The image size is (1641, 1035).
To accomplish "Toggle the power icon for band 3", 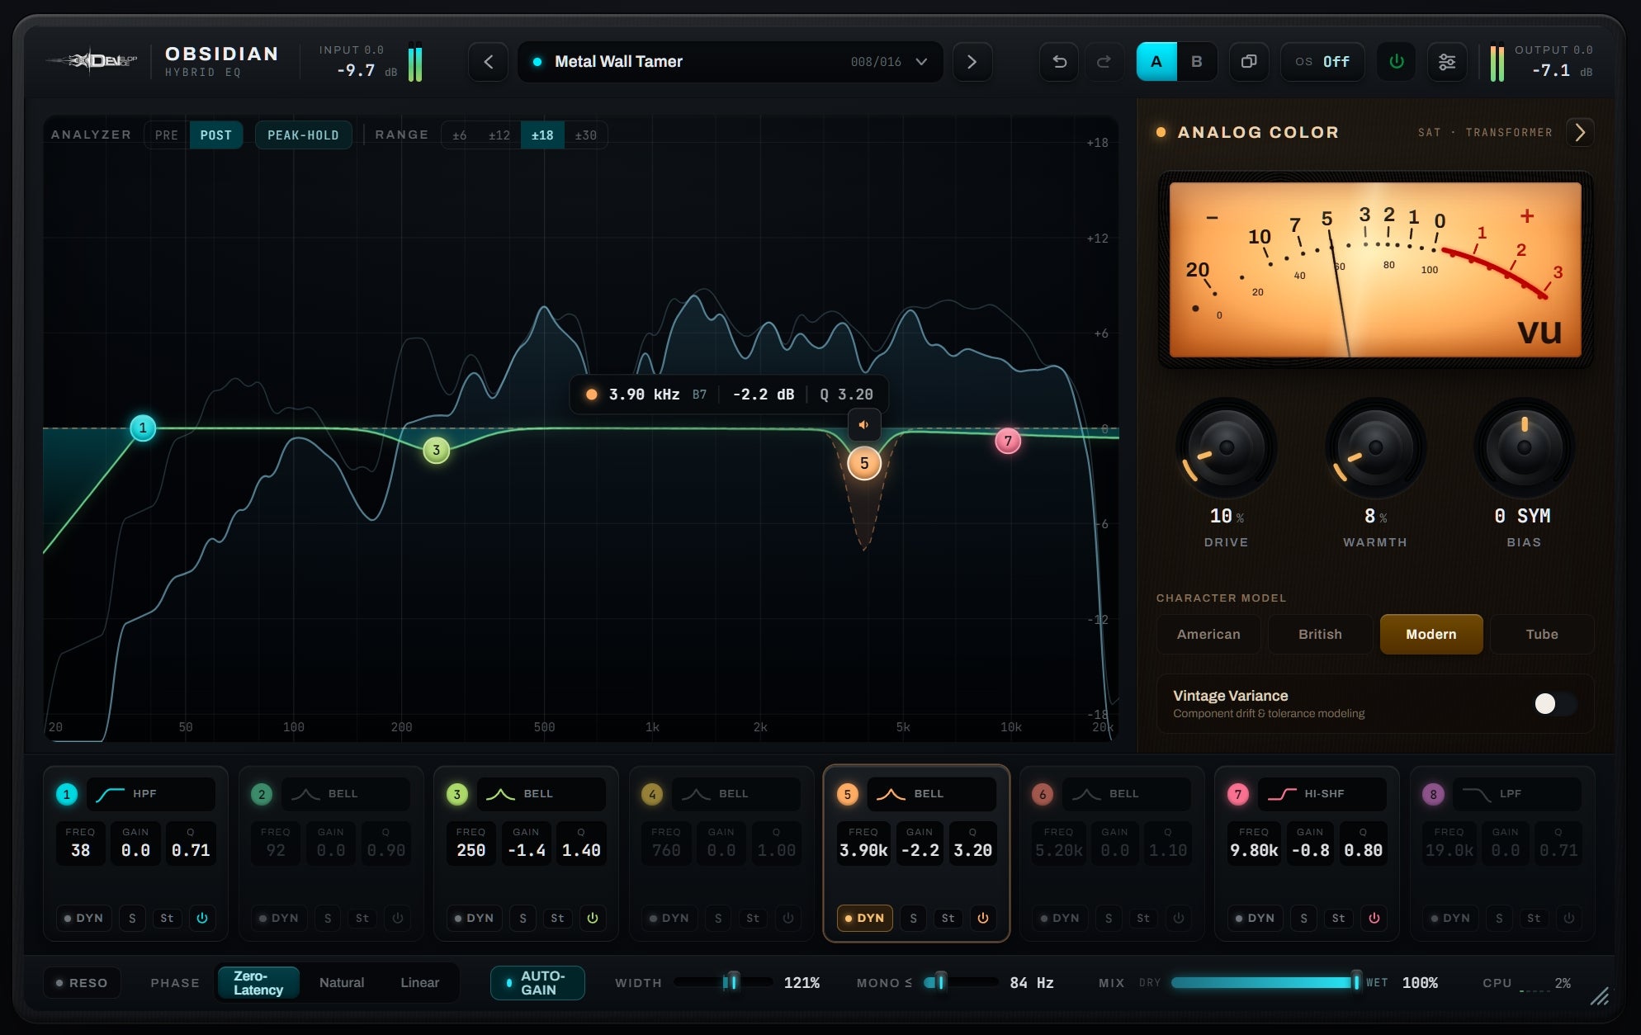I will [x=593, y=918].
